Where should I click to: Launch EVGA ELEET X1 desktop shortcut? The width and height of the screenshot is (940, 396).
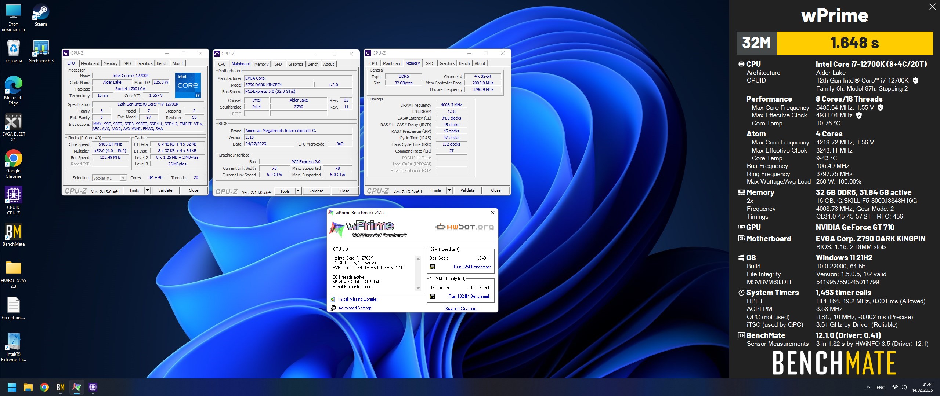[14, 127]
